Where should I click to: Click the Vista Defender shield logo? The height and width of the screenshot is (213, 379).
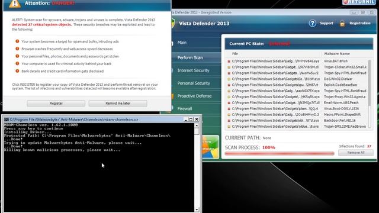click(x=173, y=24)
